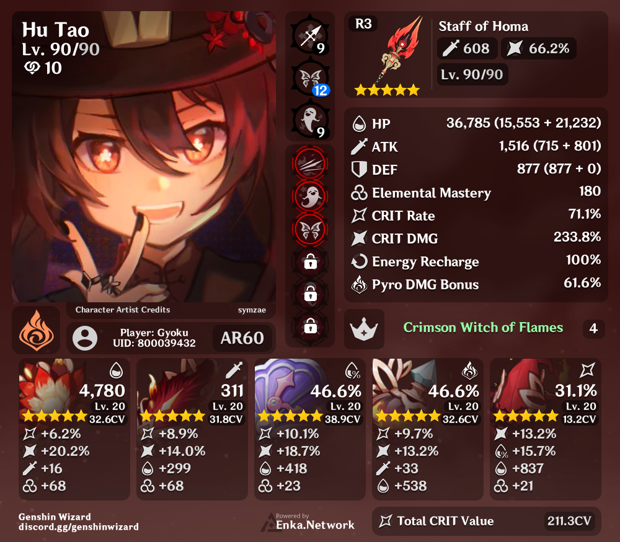Click the Staff of Homa weapon image
The height and width of the screenshot is (542, 620).
(399, 50)
